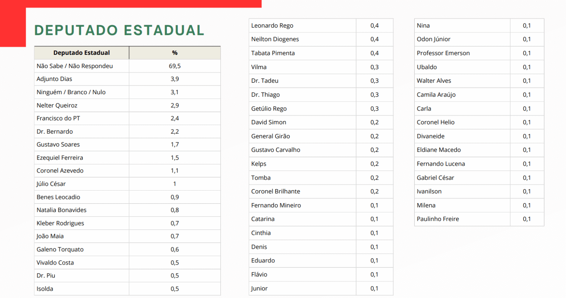
Task: Click the 'Fernando Mineiro' entry
Action: click(276, 205)
